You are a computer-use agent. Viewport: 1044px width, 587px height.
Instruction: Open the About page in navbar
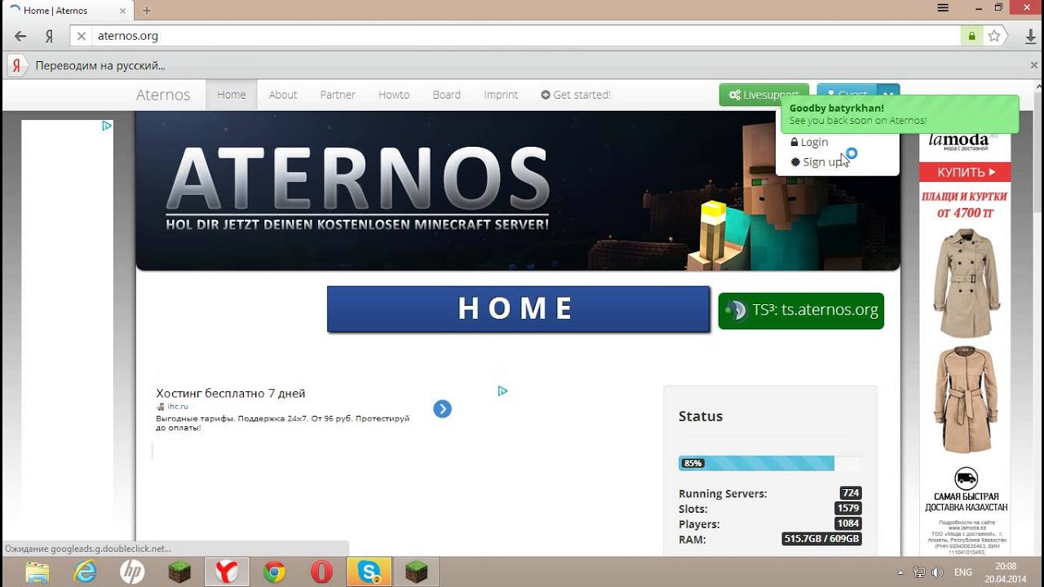(x=283, y=95)
